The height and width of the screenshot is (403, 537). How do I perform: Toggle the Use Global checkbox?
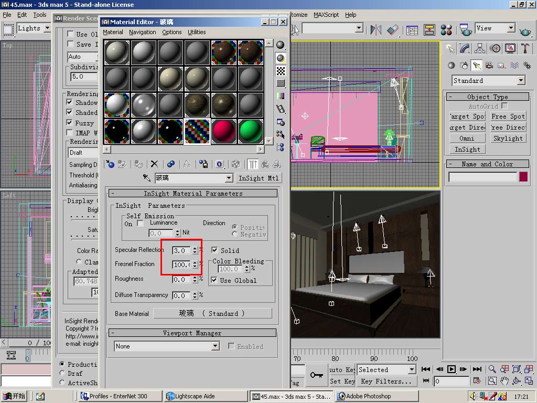pos(214,280)
